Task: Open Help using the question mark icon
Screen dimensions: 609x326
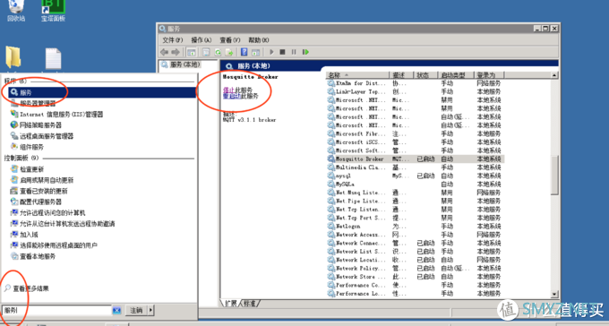Action: (244, 52)
